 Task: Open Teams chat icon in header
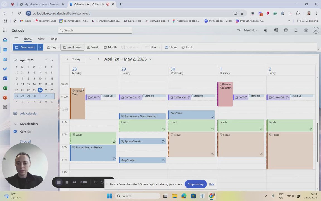pyautogui.click(x=266, y=30)
